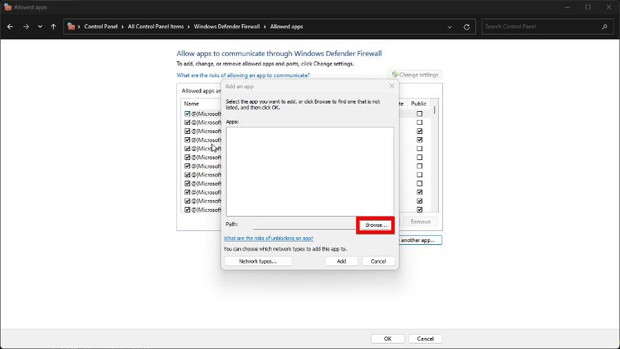Navigate to Windows Defender Firewall breadcrumb
The image size is (620, 349).
pos(227,26)
